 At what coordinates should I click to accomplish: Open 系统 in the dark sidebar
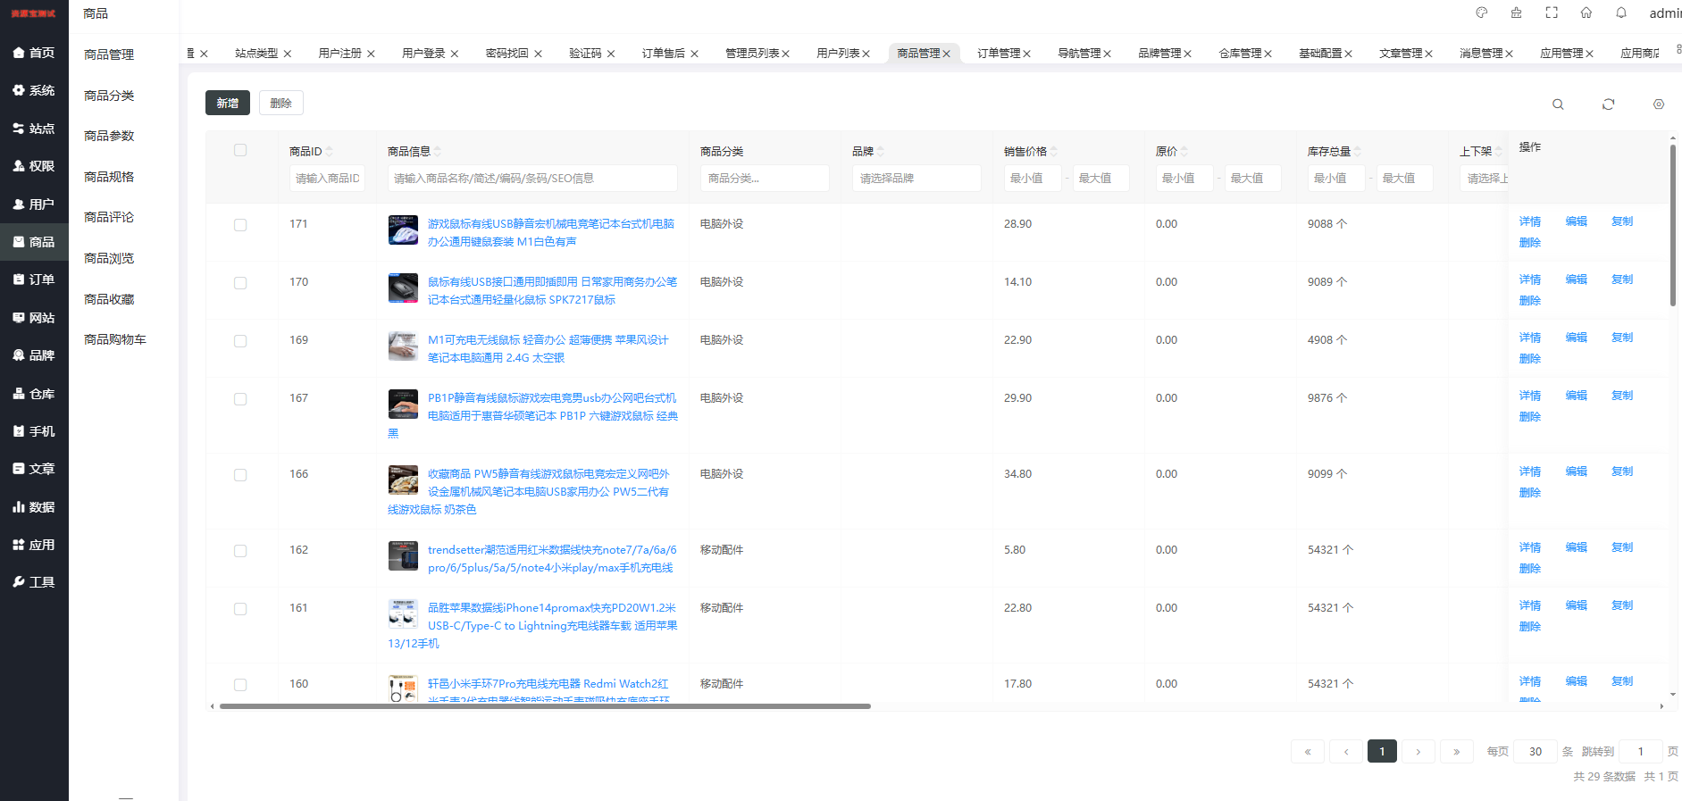pyautogui.click(x=34, y=90)
